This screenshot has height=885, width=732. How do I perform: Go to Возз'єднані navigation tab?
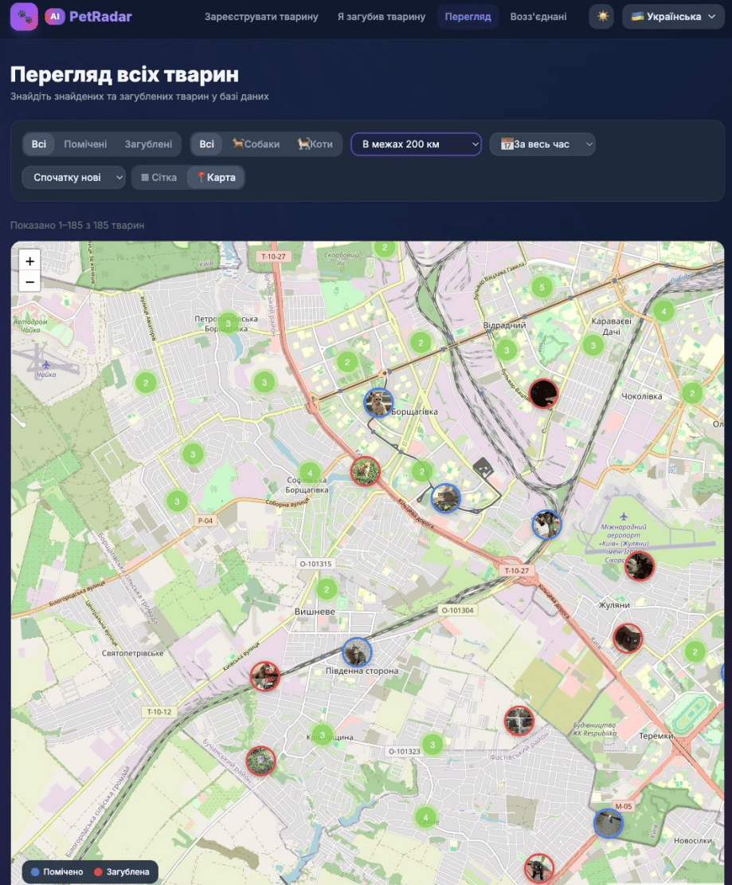pyautogui.click(x=538, y=17)
